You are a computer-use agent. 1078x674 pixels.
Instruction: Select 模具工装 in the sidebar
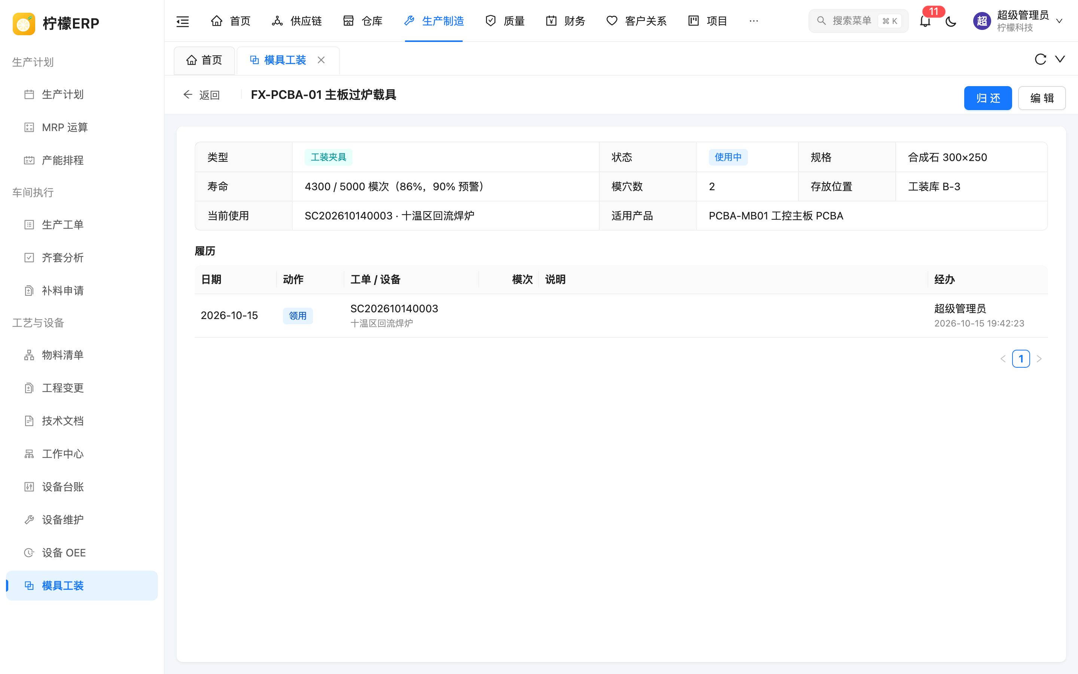(x=82, y=586)
